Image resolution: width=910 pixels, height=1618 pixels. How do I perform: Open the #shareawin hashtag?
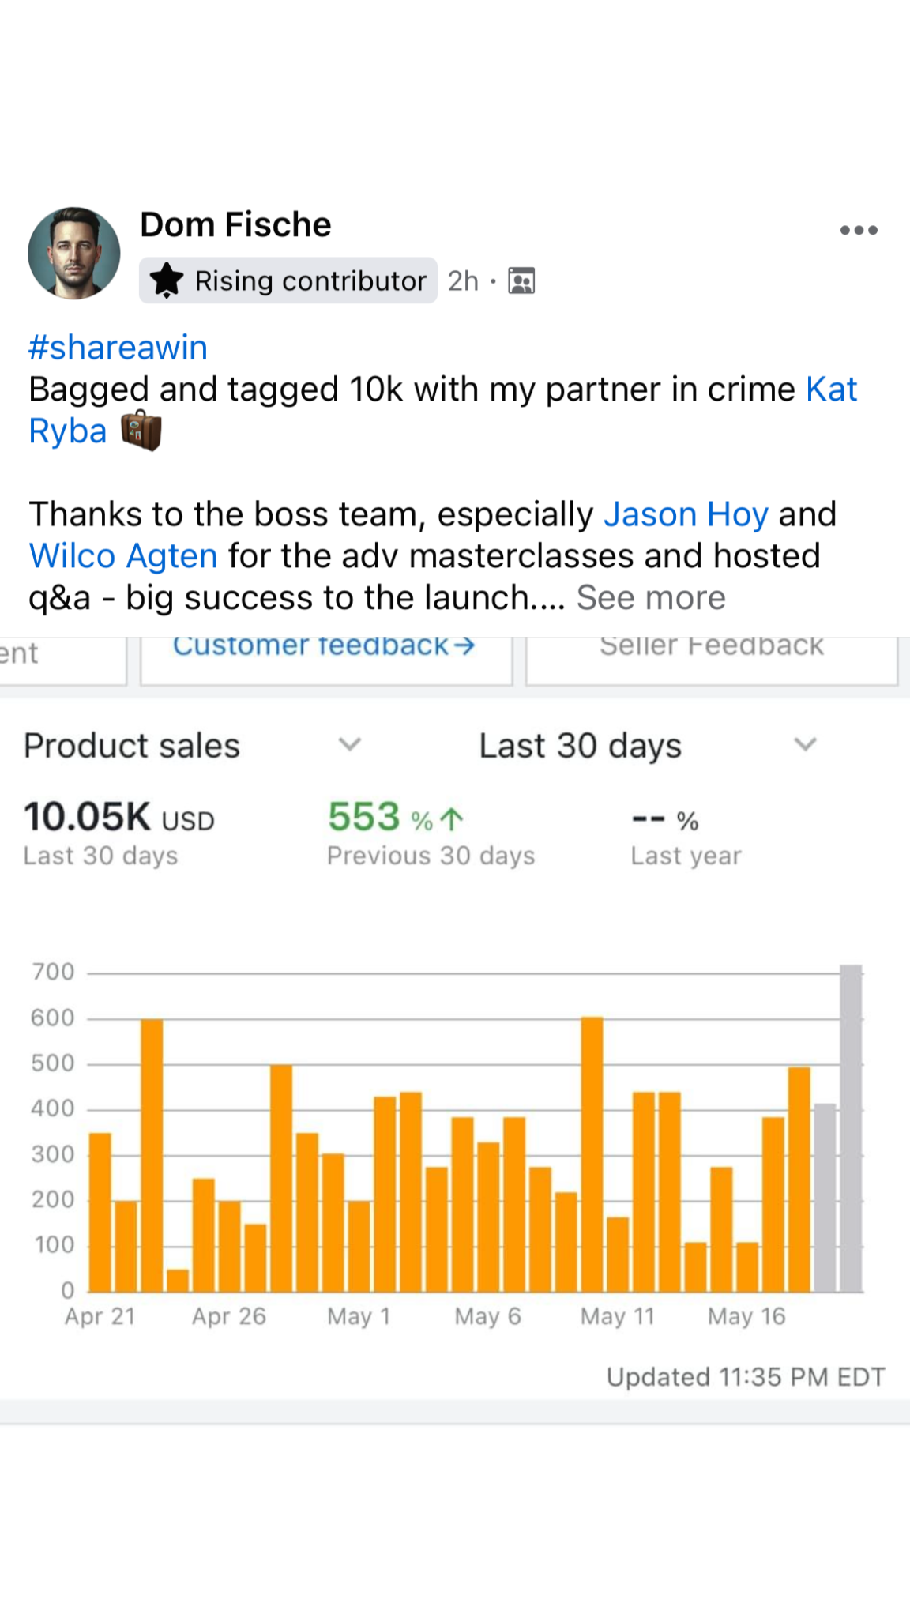(x=118, y=348)
